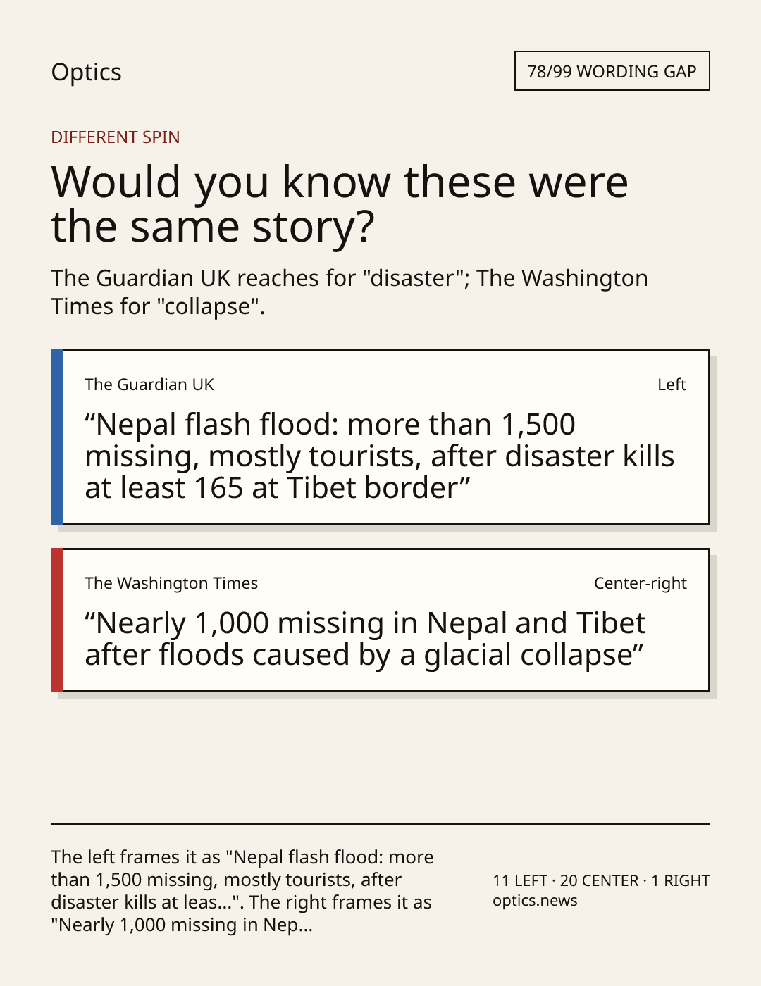Click the 78/99 WORDING GAP badge

[612, 71]
